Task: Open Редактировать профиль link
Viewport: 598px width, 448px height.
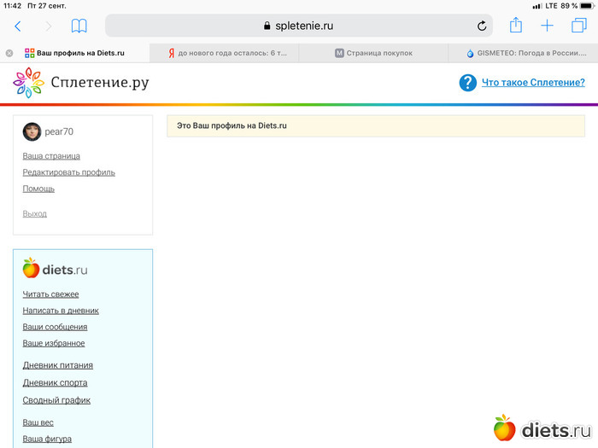Action: click(x=68, y=172)
